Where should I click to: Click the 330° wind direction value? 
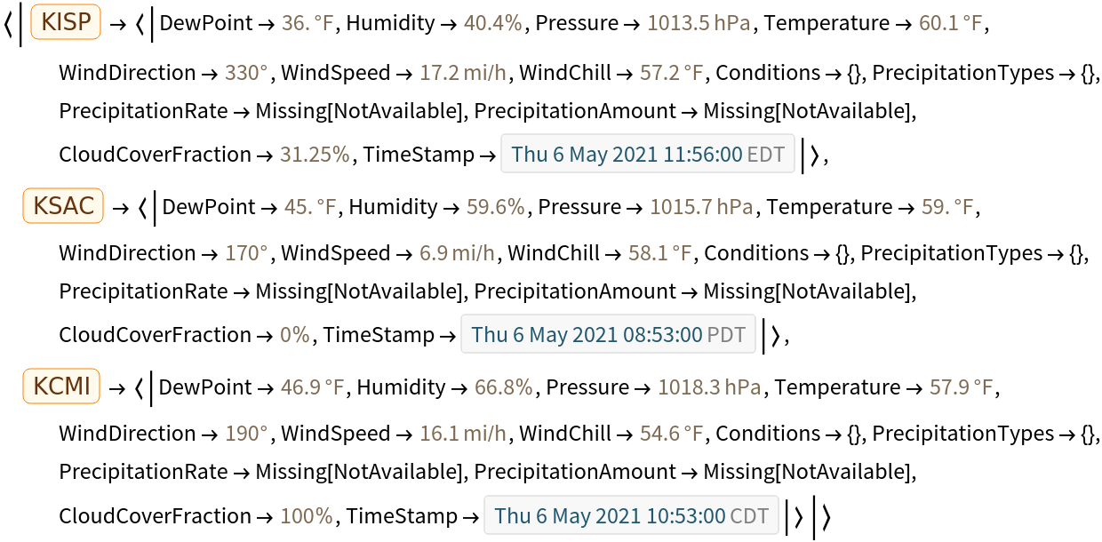247,73
